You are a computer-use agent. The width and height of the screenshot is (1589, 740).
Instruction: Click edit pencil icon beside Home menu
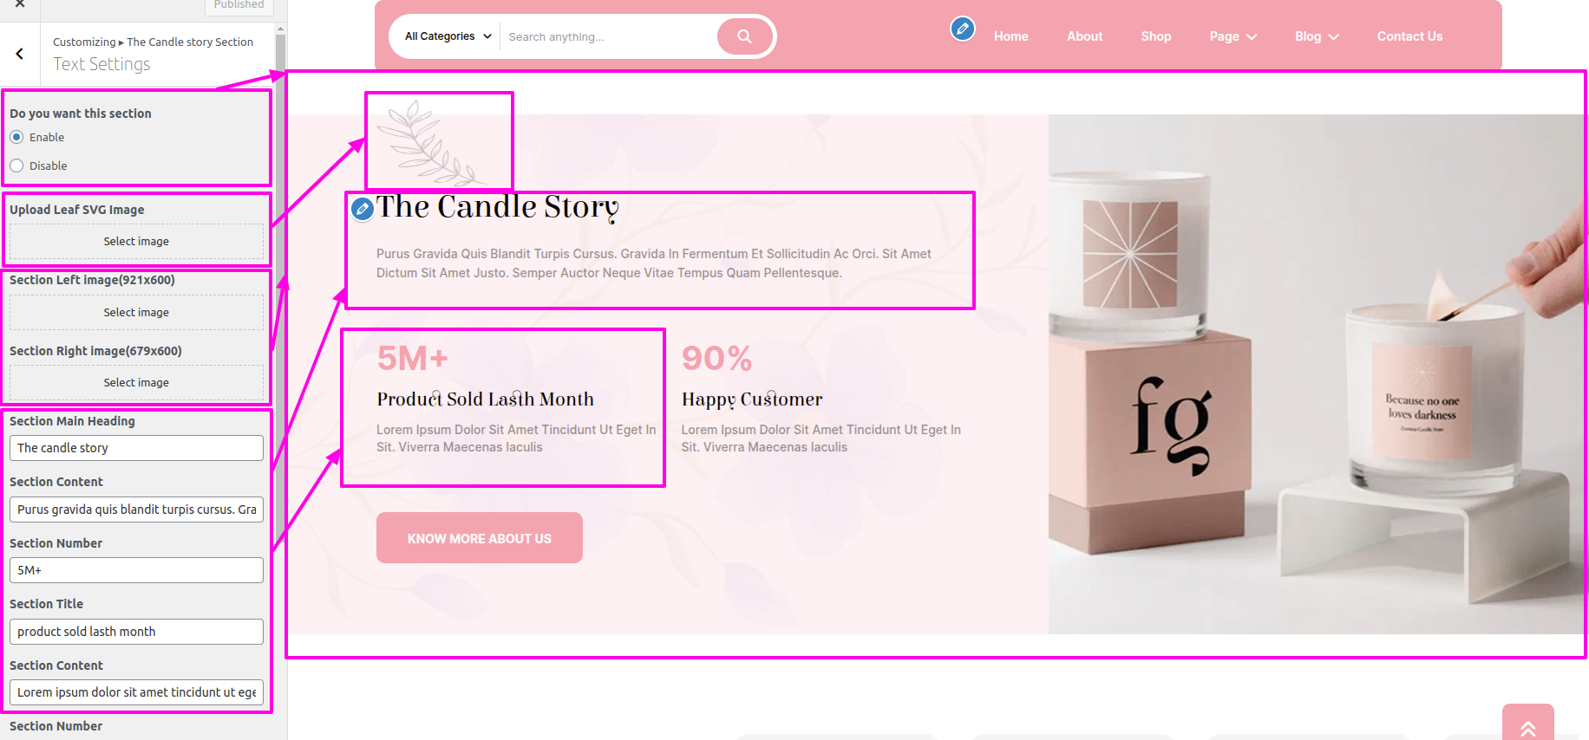tap(962, 29)
